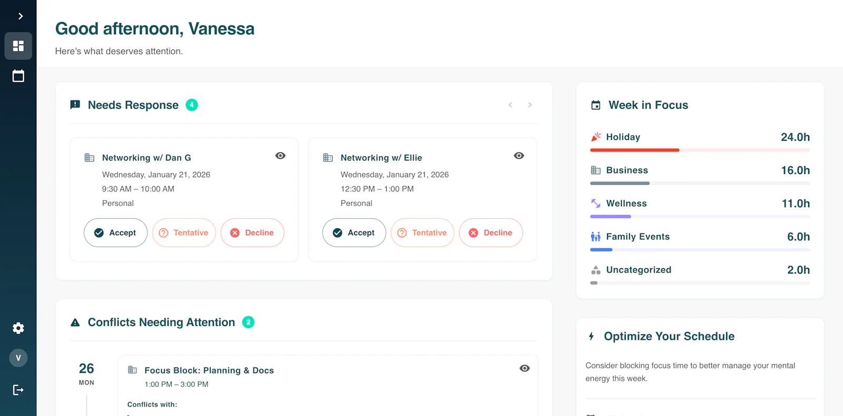This screenshot has width=843, height=416.
Task: Click the Holiday category label
Action: tap(623, 137)
